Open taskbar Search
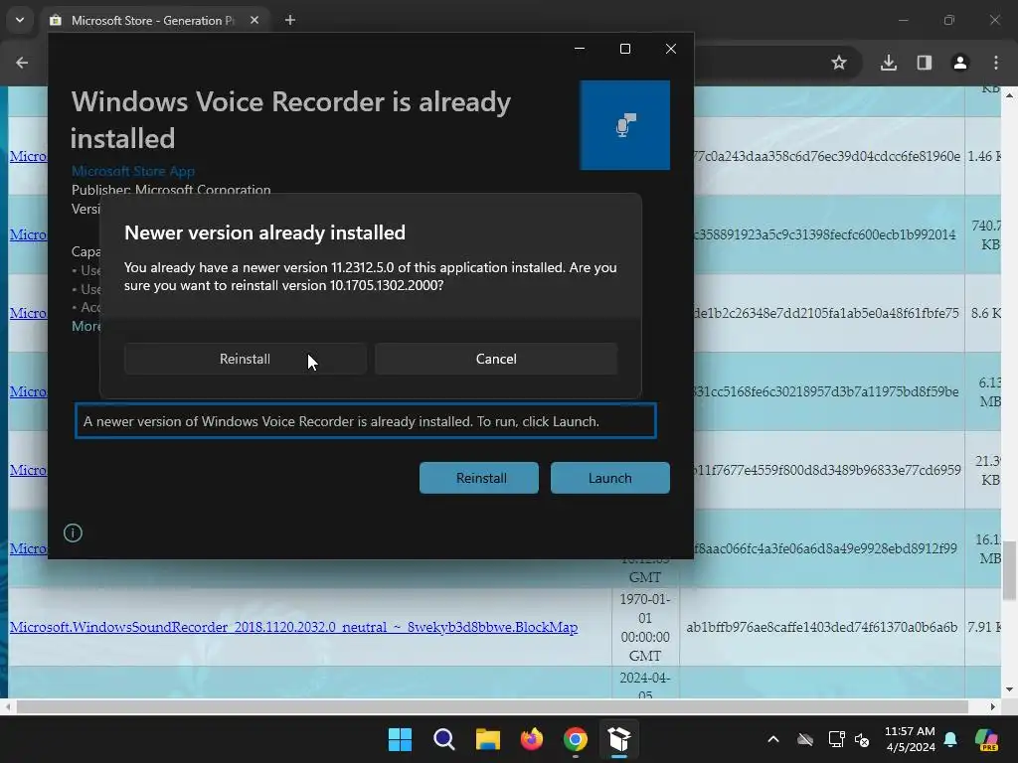 444,739
